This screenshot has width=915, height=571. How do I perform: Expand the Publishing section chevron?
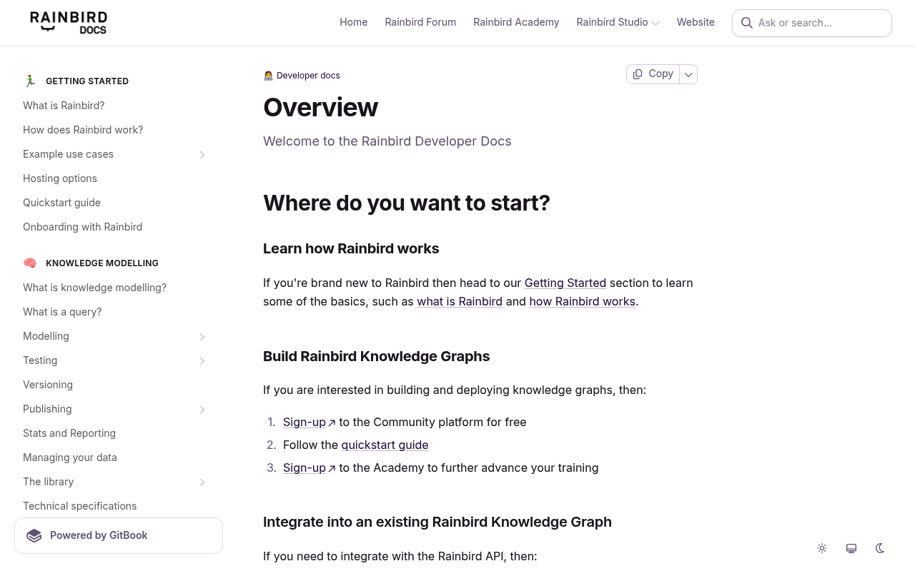point(202,410)
